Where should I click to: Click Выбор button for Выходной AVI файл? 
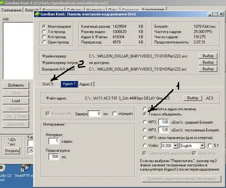tap(208, 69)
